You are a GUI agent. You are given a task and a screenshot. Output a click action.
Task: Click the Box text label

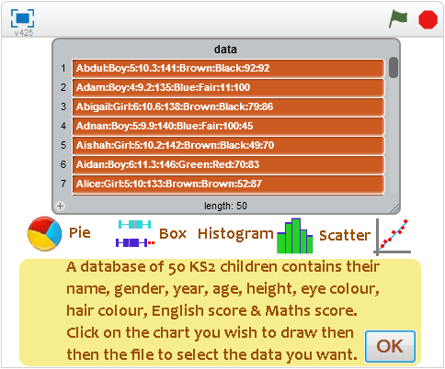tap(173, 234)
